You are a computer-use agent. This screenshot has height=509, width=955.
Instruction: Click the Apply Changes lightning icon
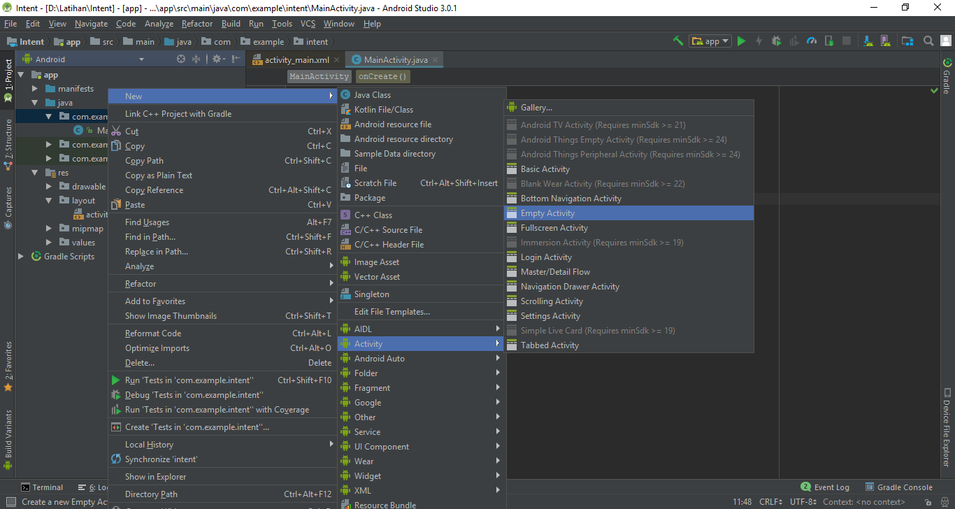pos(759,41)
